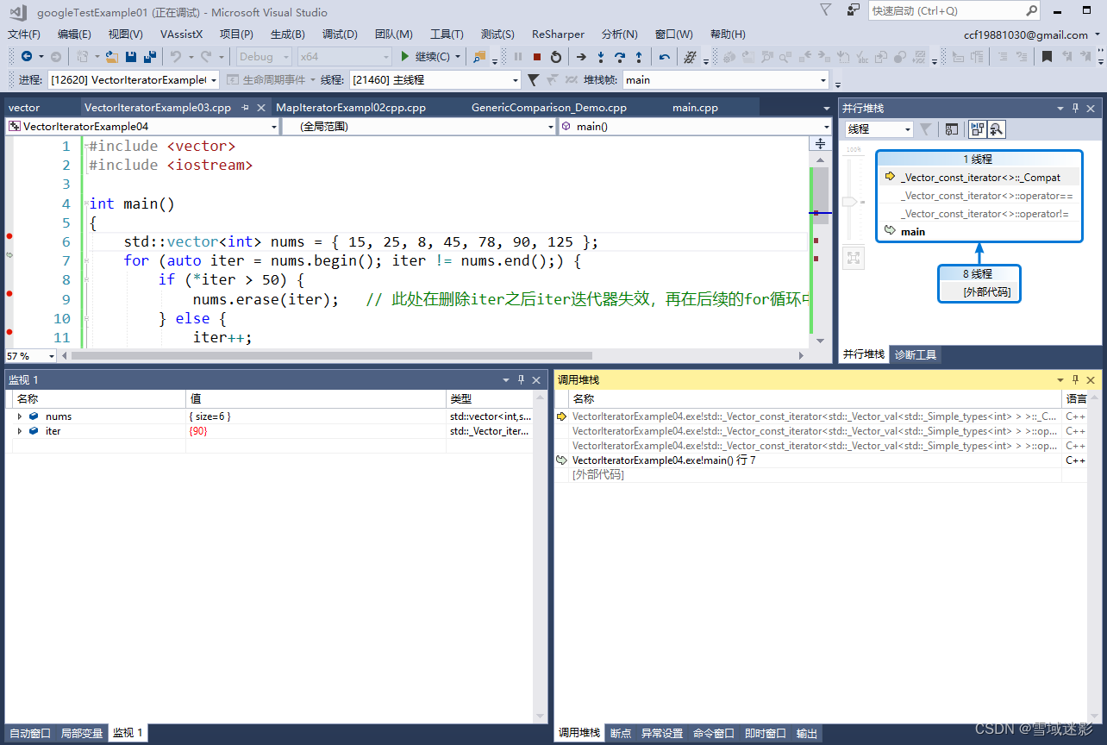Open the 调试(D) menu
The image size is (1107, 745).
340,34
